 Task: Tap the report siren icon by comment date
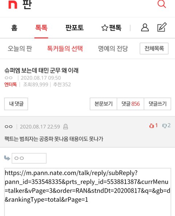pyautogui.click(x=66, y=127)
